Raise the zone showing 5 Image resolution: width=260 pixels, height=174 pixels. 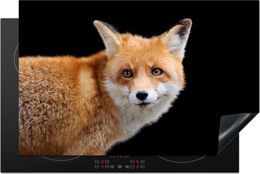tap(142, 162)
